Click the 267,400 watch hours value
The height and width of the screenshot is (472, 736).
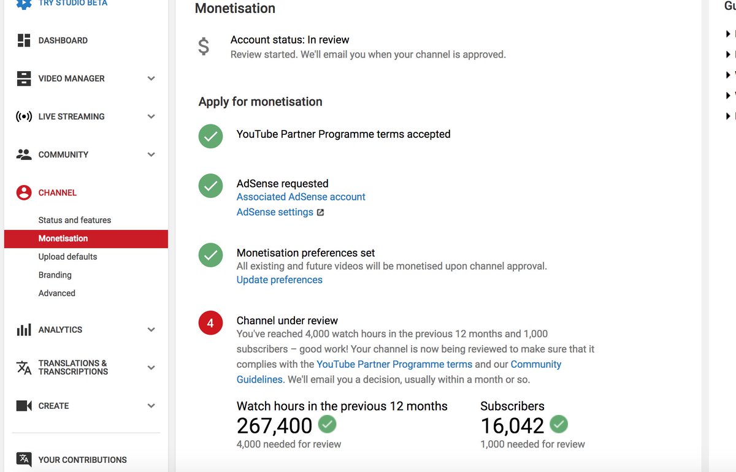[x=275, y=425]
